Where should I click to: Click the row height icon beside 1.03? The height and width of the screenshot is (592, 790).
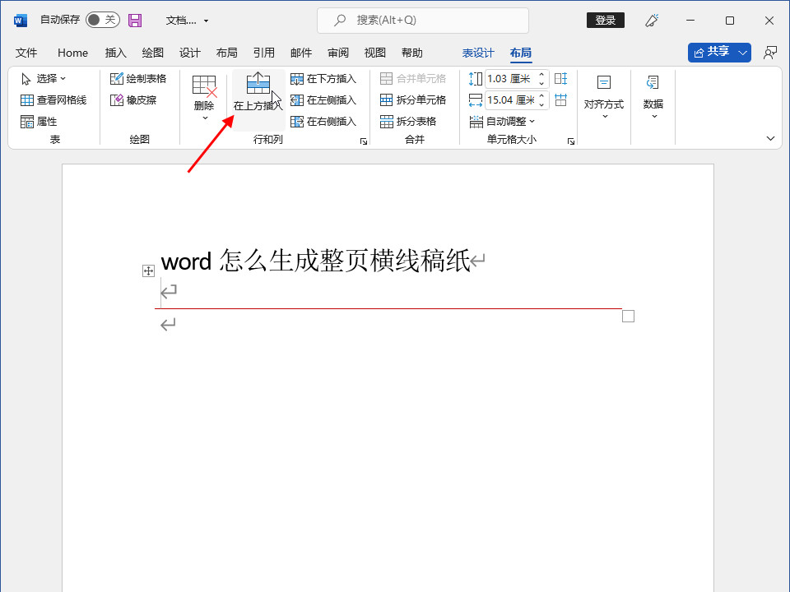tap(475, 79)
